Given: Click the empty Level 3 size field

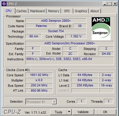Looking at the screenshot, I should (x=85, y=90).
